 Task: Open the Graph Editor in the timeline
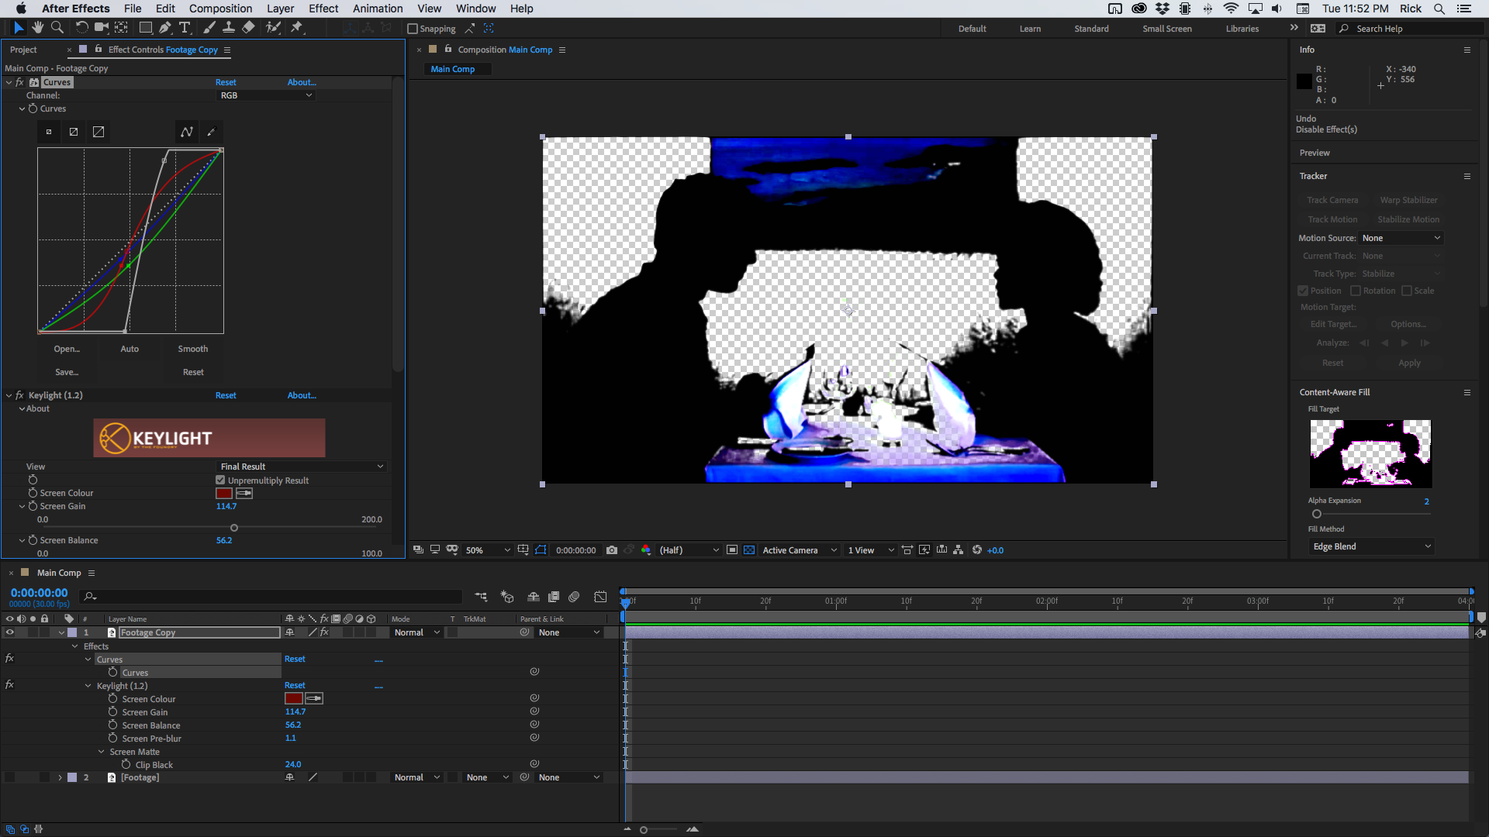coord(601,597)
